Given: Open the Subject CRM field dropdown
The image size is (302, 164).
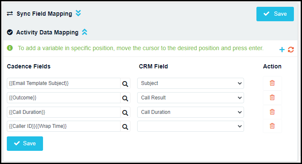Looking at the screenshot, I should point(190,83).
